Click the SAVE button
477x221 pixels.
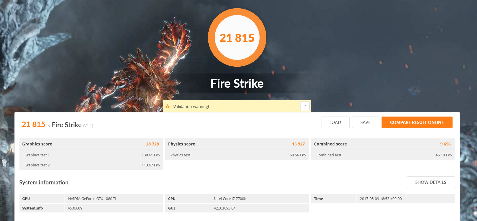click(365, 122)
